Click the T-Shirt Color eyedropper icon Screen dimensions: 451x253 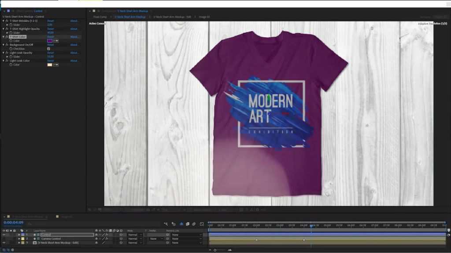click(56, 41)
